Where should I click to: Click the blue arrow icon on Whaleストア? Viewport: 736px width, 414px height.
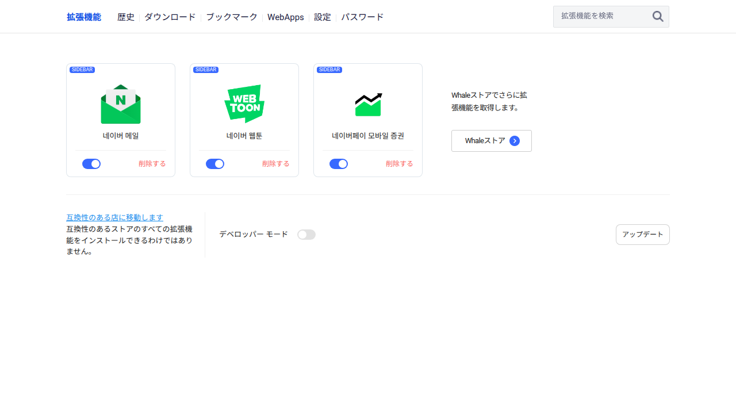pos(515,141)
